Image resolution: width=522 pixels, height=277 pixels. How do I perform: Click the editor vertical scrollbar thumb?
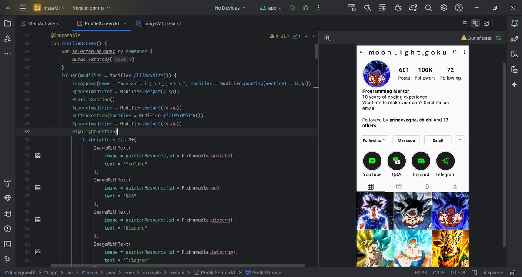pos(317,51)
